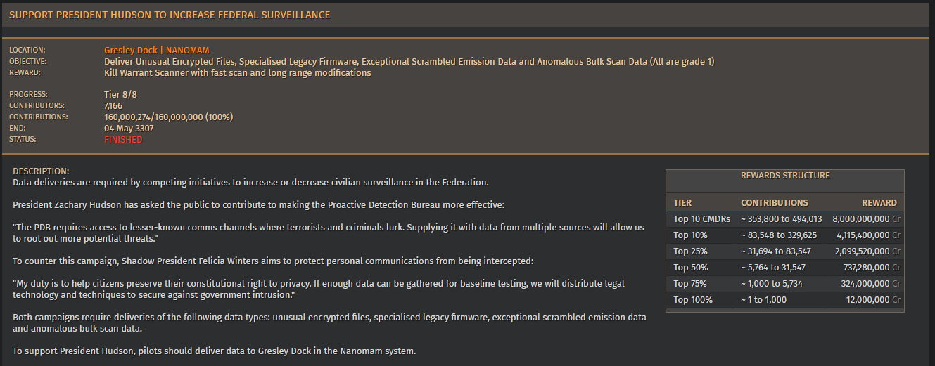Image resolution: width=935 pixels, height=366 pixels.
Task: Click the 8,000,000,000 Cr reward value
Action: click(x=866, y=219)
